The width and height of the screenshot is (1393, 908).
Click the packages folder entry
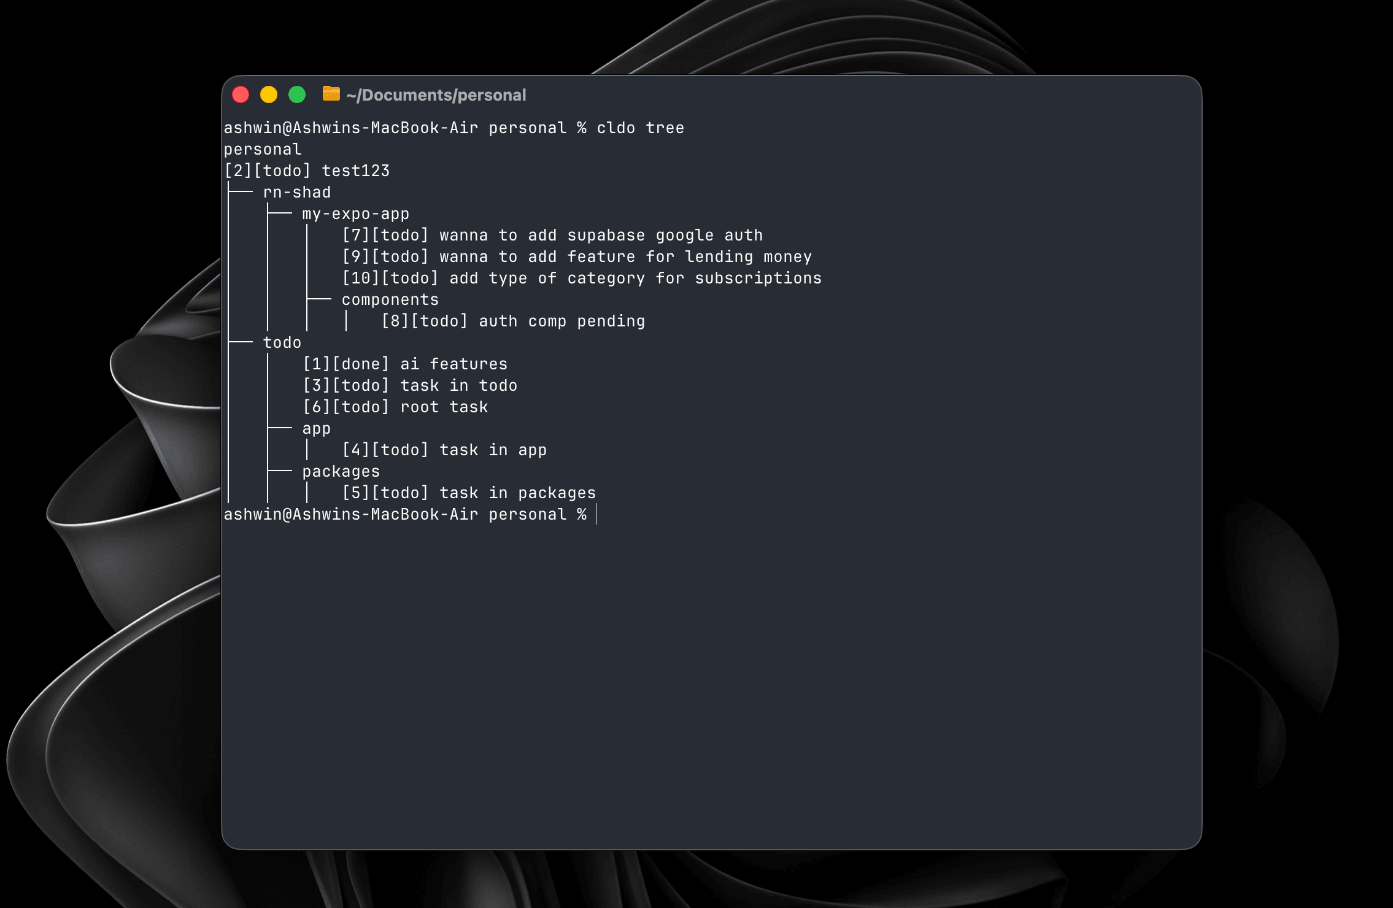pos(341,472)
